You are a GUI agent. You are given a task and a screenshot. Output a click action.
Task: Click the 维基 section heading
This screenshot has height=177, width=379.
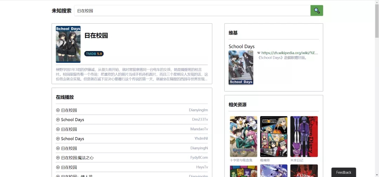tap(233, 33)
